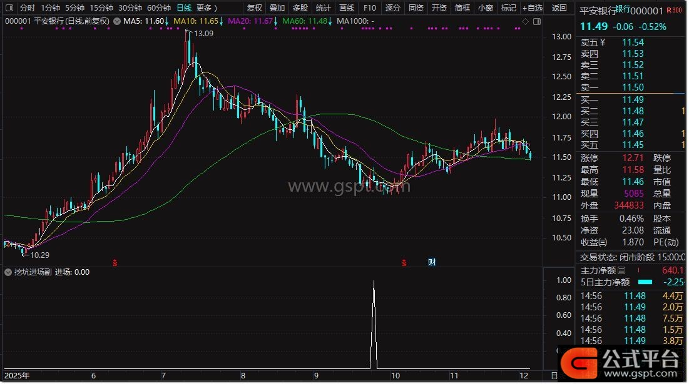689x384 pixels.
Task: Click the blue 财 finance marker on chart
Action: [432, 262]
